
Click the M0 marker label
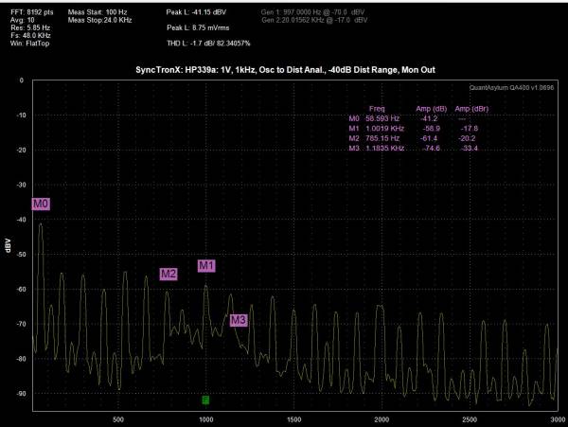(41, 204)
